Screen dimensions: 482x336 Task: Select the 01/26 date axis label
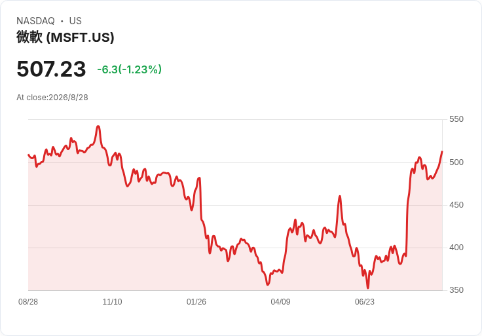pyautogui.click(x=196, y=301)
